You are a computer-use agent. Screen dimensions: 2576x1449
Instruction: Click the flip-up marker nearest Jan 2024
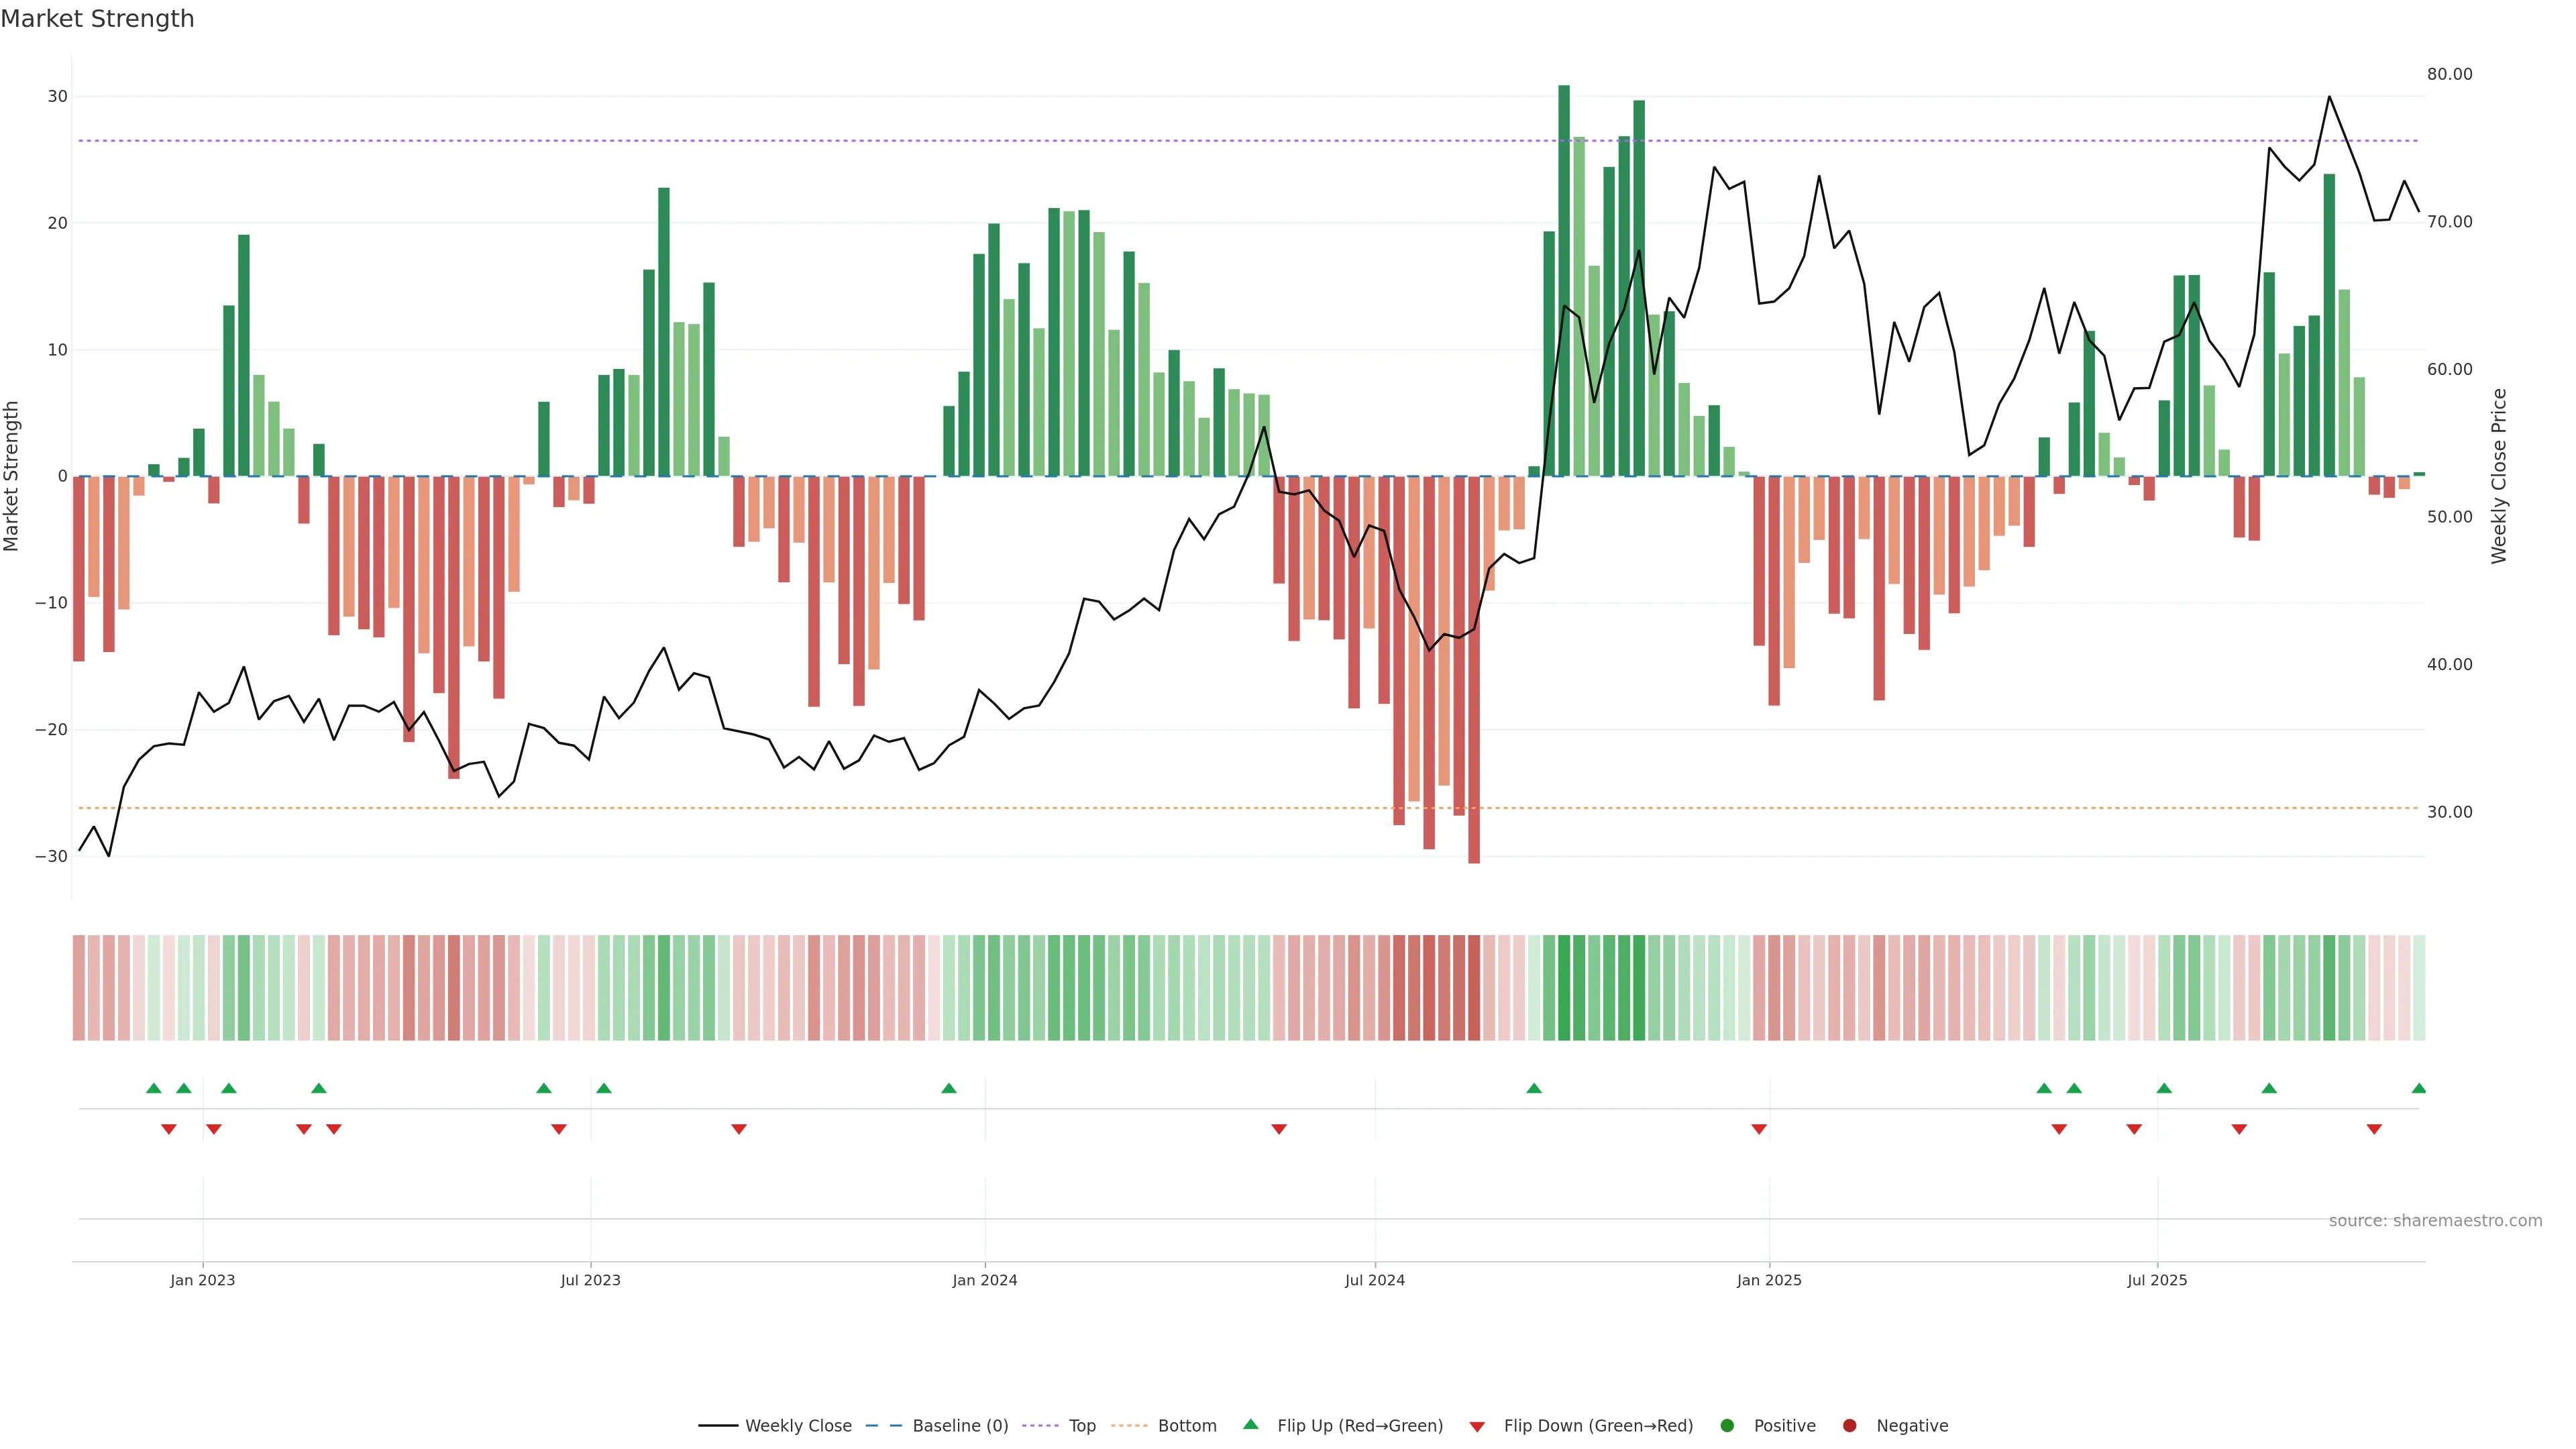949,1088
